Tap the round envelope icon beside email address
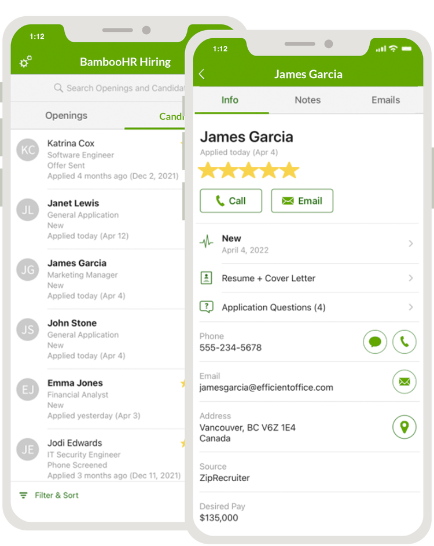This screenshot has width=434, height=546. (x=404, y=382)
